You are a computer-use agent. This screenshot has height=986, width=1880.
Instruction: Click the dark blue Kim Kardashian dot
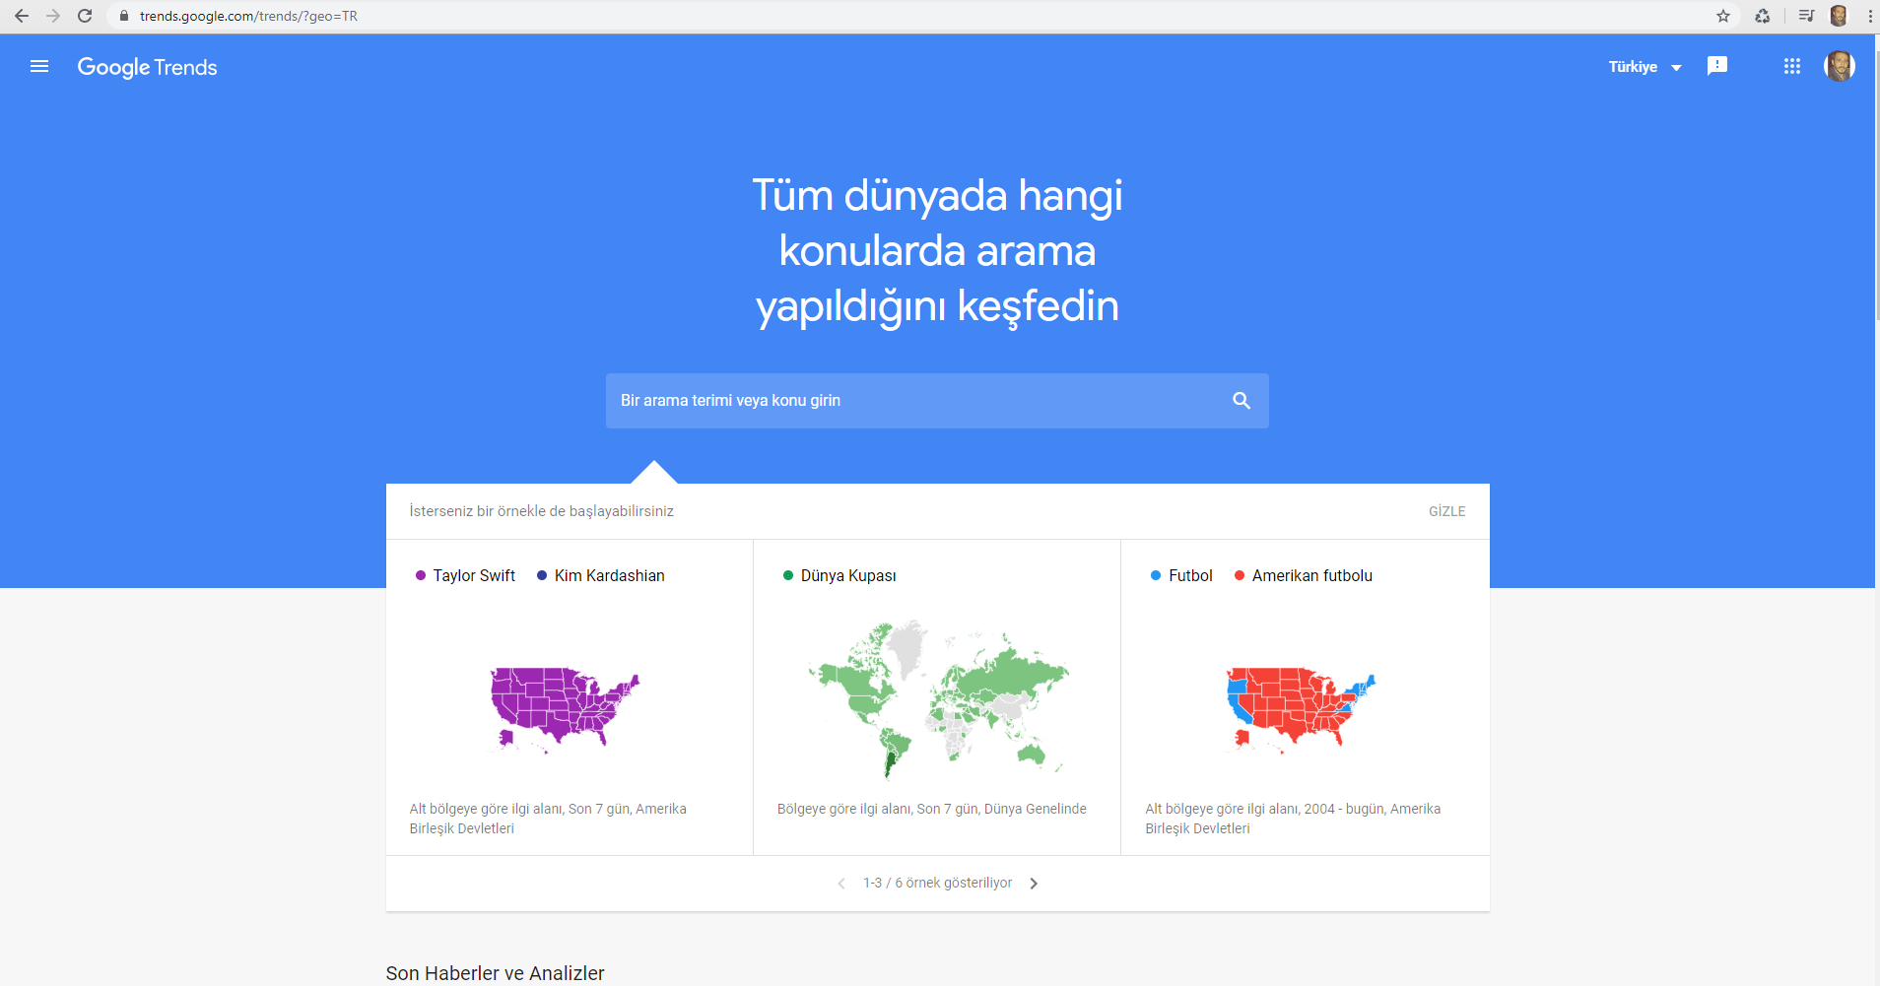pyautogui.click(x=542, y=575)
